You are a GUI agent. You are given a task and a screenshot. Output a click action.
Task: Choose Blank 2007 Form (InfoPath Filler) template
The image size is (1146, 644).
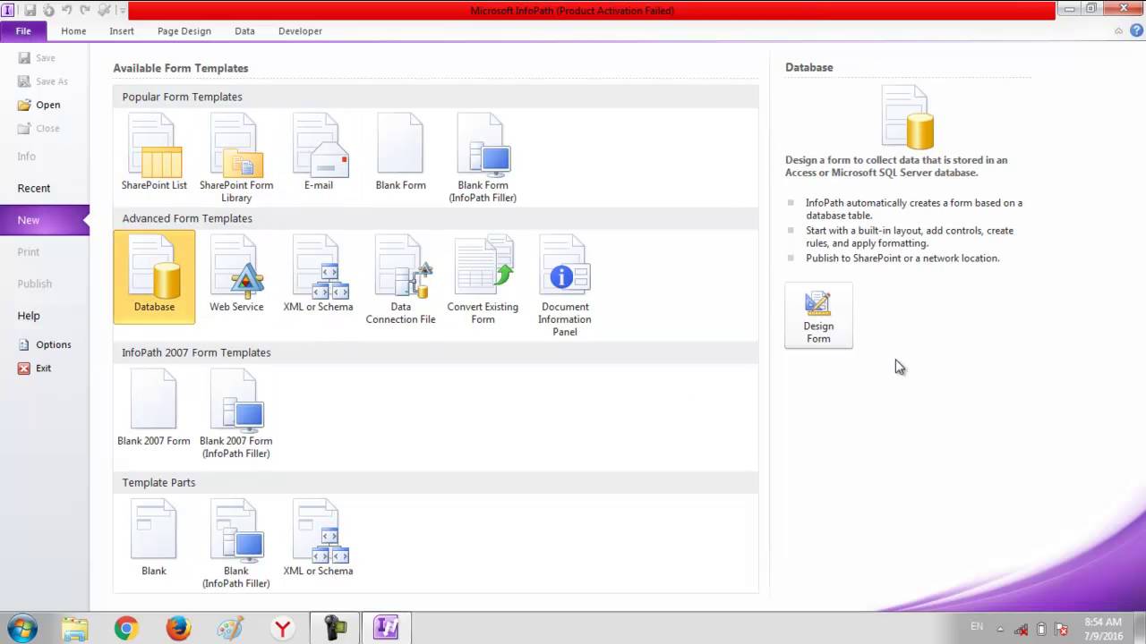click(236, 414)
